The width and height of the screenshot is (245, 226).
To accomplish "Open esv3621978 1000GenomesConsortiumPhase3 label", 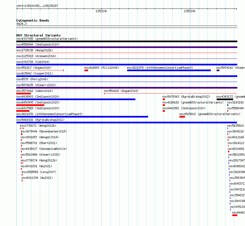I will coord(160,68).
